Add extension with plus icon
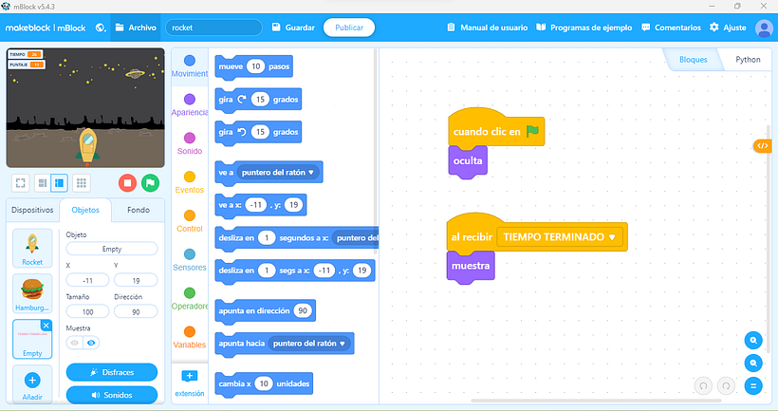This screenshot has width=778, height=411. (x=189, y=377)
